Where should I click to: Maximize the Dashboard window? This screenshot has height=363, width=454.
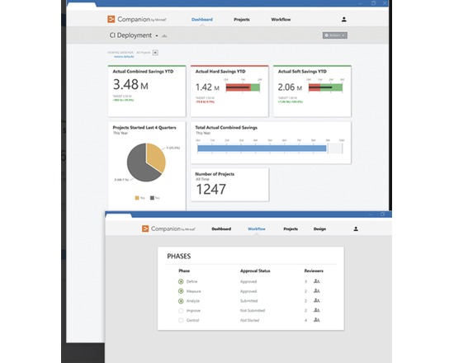pos(373,3)
